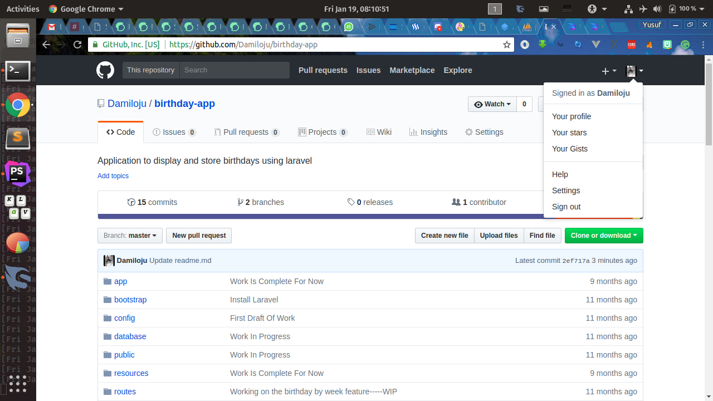713x401 pixels.
Task: Open the latest commit 2ef717a
Action: coord(576,261)
